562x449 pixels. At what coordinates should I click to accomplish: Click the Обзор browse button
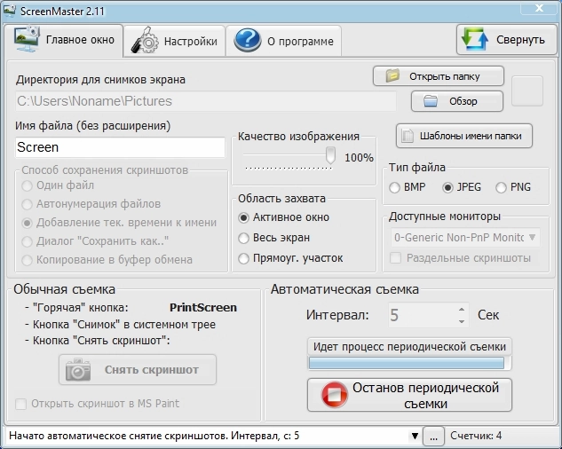(x=457, y=101)
